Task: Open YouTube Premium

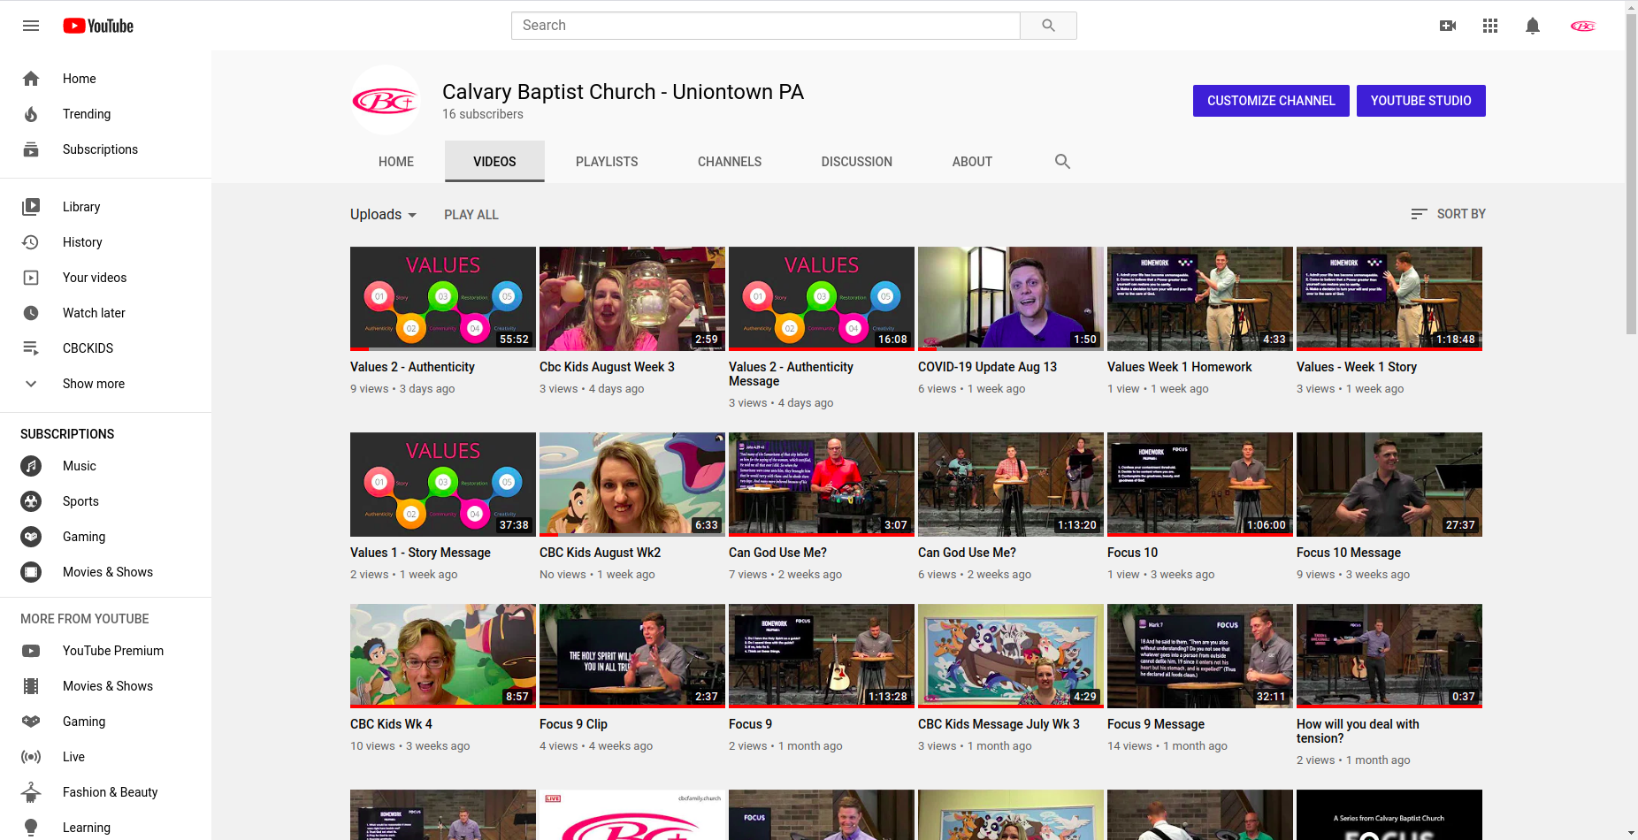Action: (106, 651)
